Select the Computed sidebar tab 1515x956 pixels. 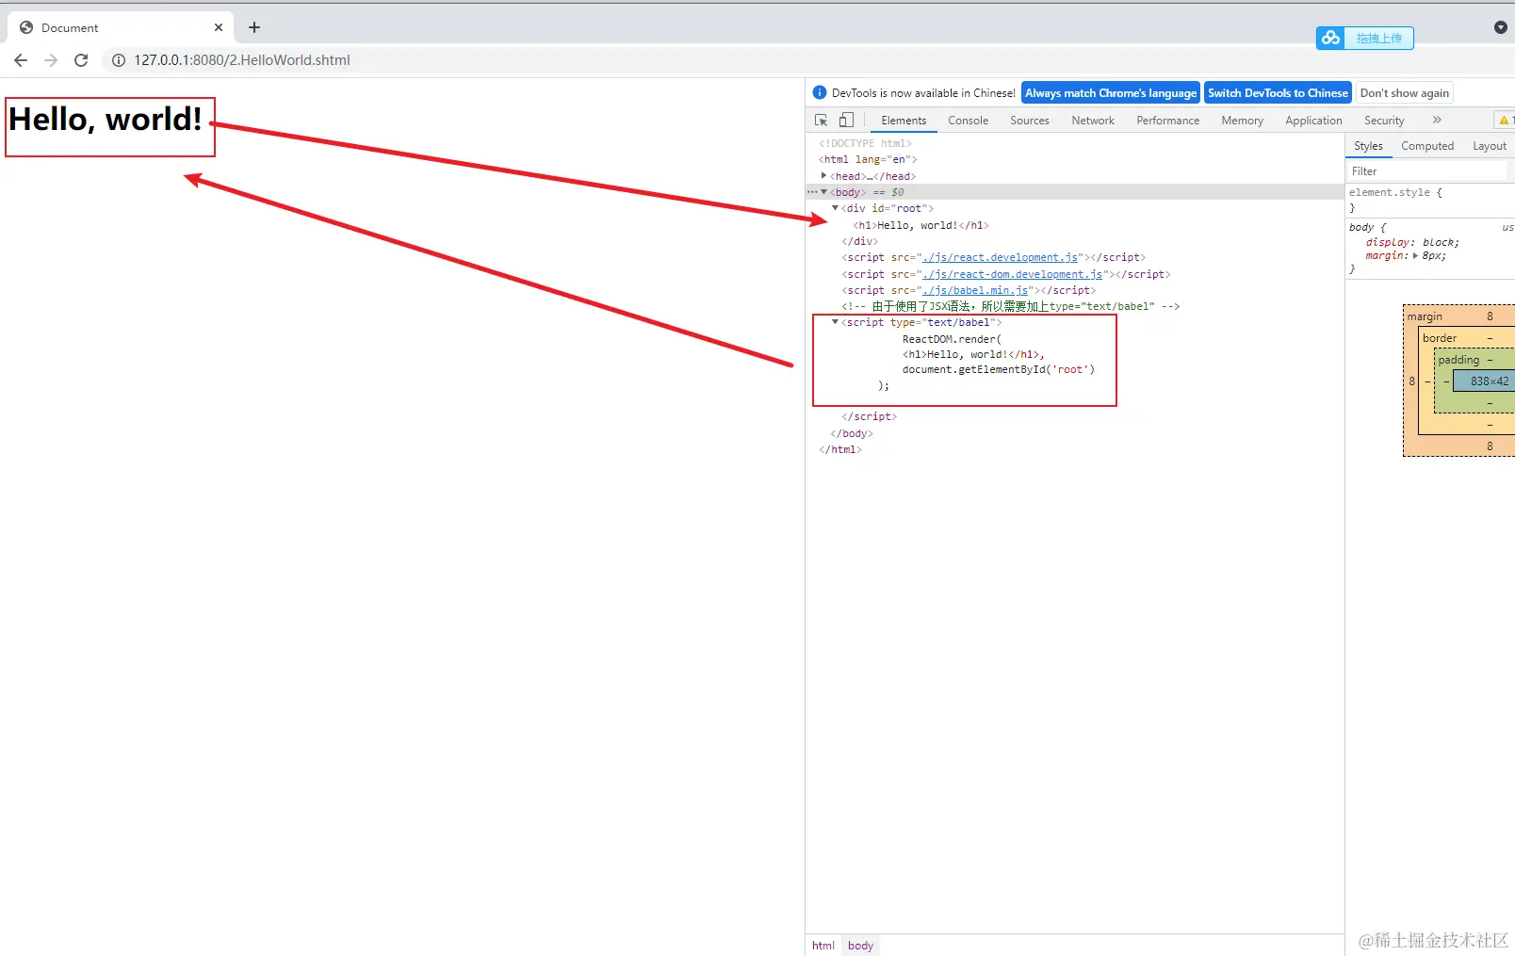point(1427,146)
